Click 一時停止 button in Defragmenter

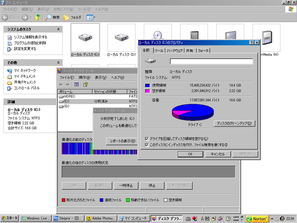[126, 186]
